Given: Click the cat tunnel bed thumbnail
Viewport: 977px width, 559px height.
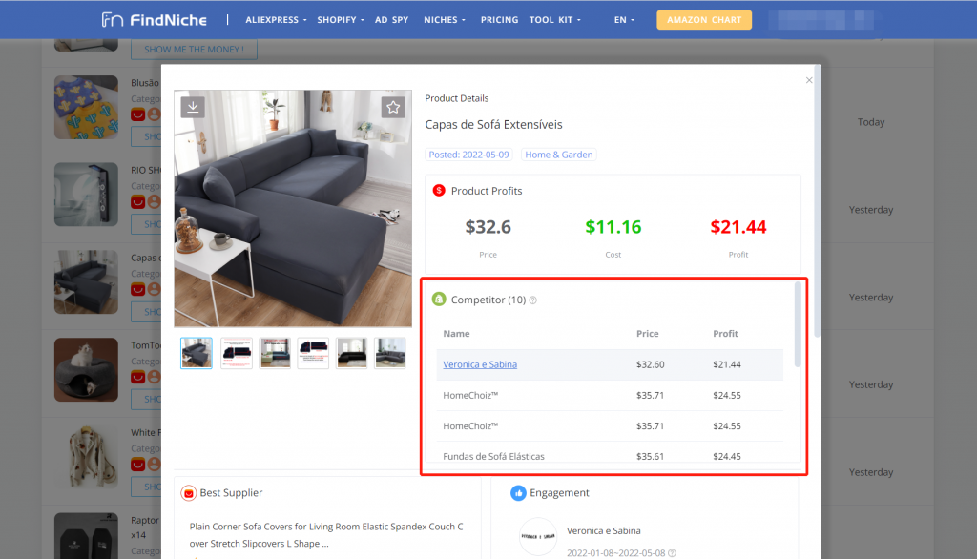Looking at the screenshot, I should (x=86, y=369).
